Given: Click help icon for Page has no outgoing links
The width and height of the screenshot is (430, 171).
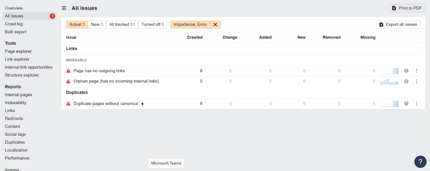Looking at the screenshot, I should [406, 71].
